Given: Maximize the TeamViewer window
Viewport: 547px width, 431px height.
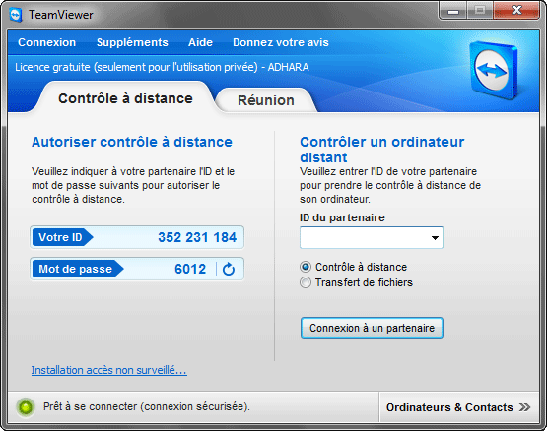Looking at the screenshot, I should click(480, 11).
